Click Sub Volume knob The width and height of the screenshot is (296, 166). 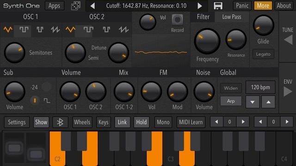coord(14,92)
